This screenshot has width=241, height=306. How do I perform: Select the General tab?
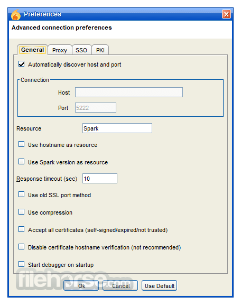32,50
